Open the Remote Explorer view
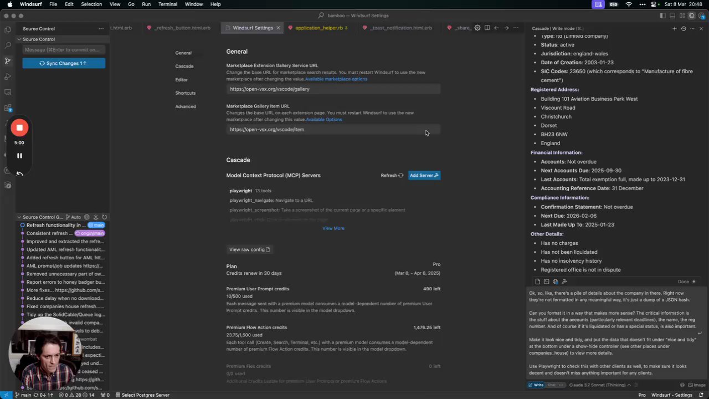The image size is (709, 399). point(7,92)
